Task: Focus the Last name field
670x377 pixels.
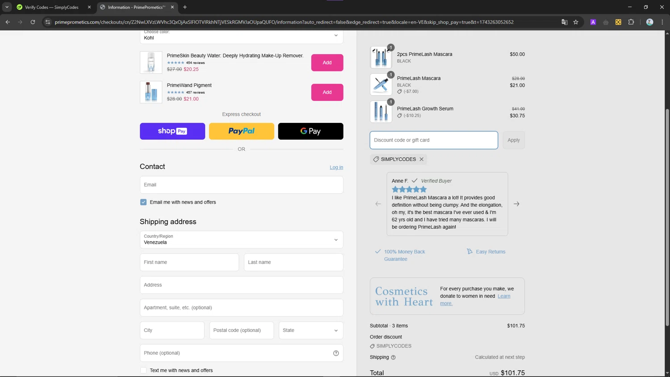Action: click(293, 262)
